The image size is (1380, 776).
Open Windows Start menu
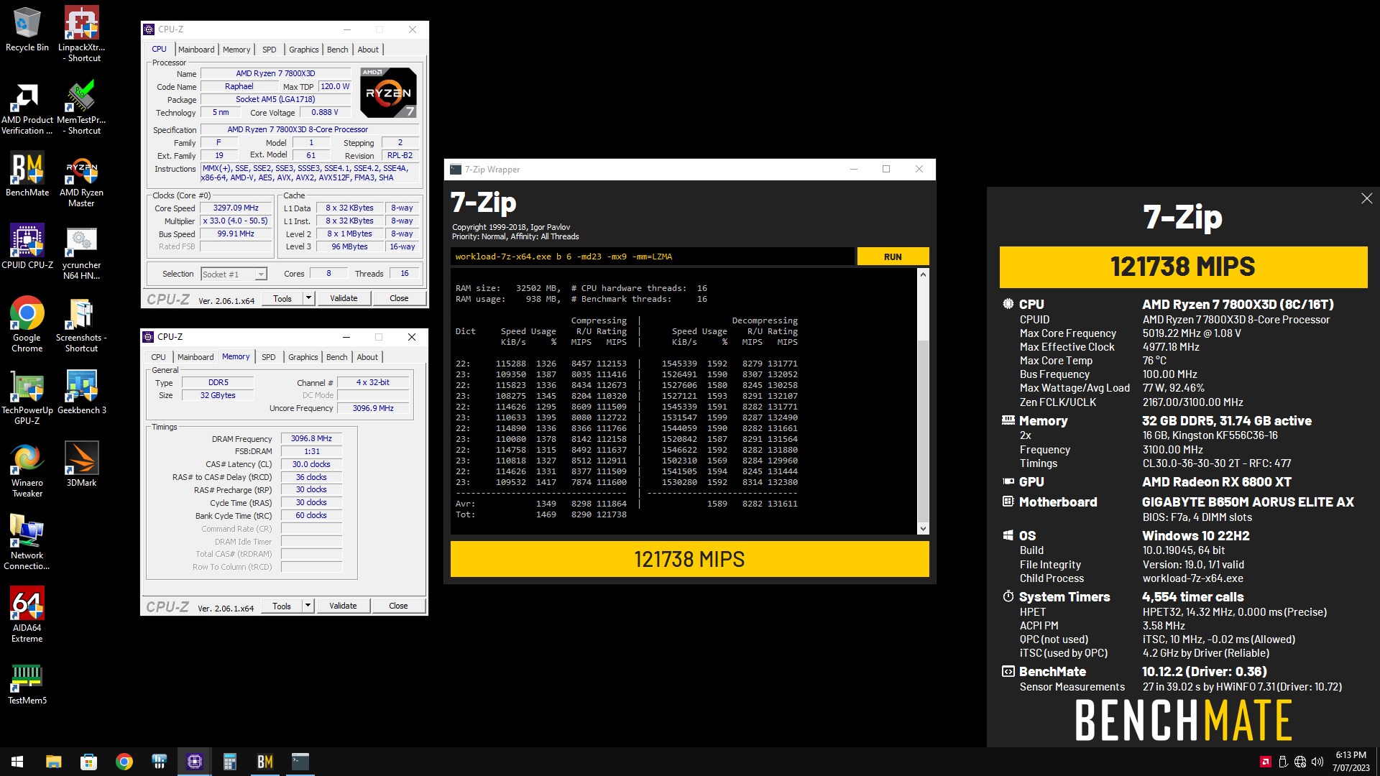point(17,762)
